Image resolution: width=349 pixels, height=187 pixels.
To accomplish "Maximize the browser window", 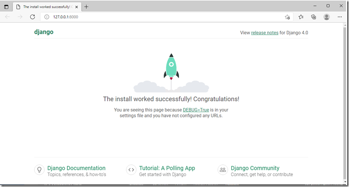I will click(x=328, y=6).
